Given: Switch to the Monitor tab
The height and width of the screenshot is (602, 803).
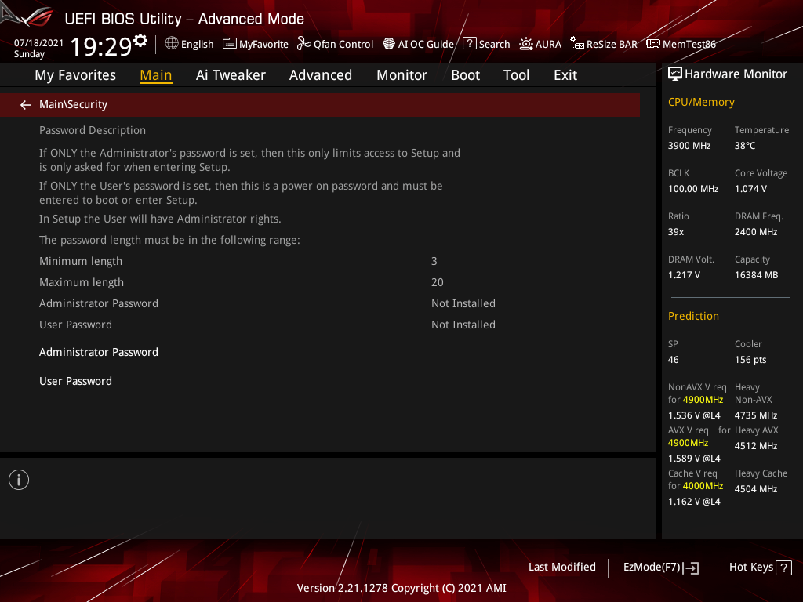Looking at the screenshot, I should (401, 74).
